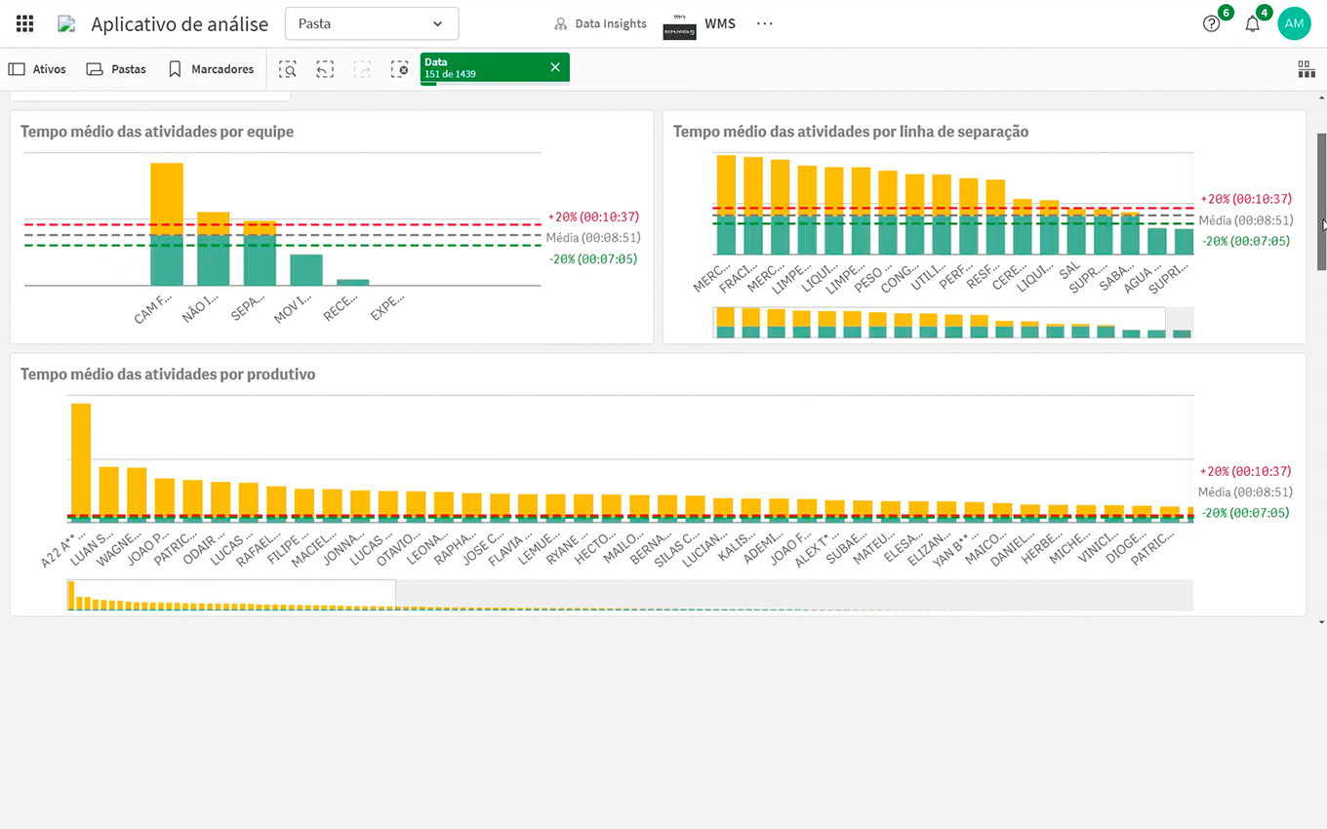Click the WMS app label
The image size is (1327, 829).
click(x=720, y=23)
